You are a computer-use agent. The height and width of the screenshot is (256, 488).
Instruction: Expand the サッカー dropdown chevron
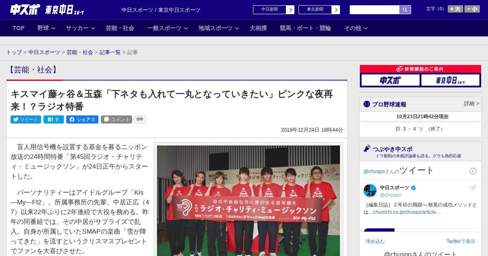(x=93, y=28)
